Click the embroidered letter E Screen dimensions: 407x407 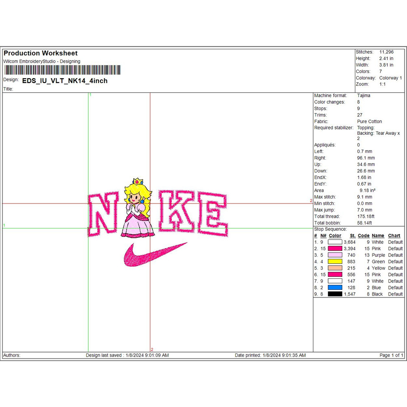click(x=212, y=214)
